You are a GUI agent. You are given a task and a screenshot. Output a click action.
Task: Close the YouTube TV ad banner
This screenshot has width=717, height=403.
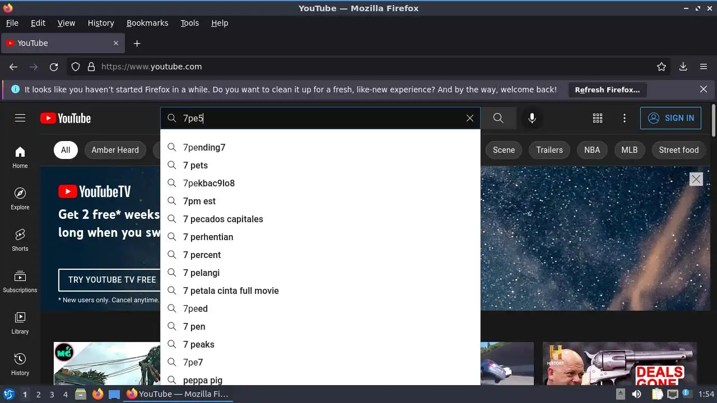coord(696,179)
